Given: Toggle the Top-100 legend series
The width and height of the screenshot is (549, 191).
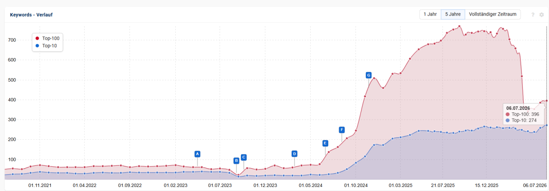Looking at the screenshot, I should point(47,38).
